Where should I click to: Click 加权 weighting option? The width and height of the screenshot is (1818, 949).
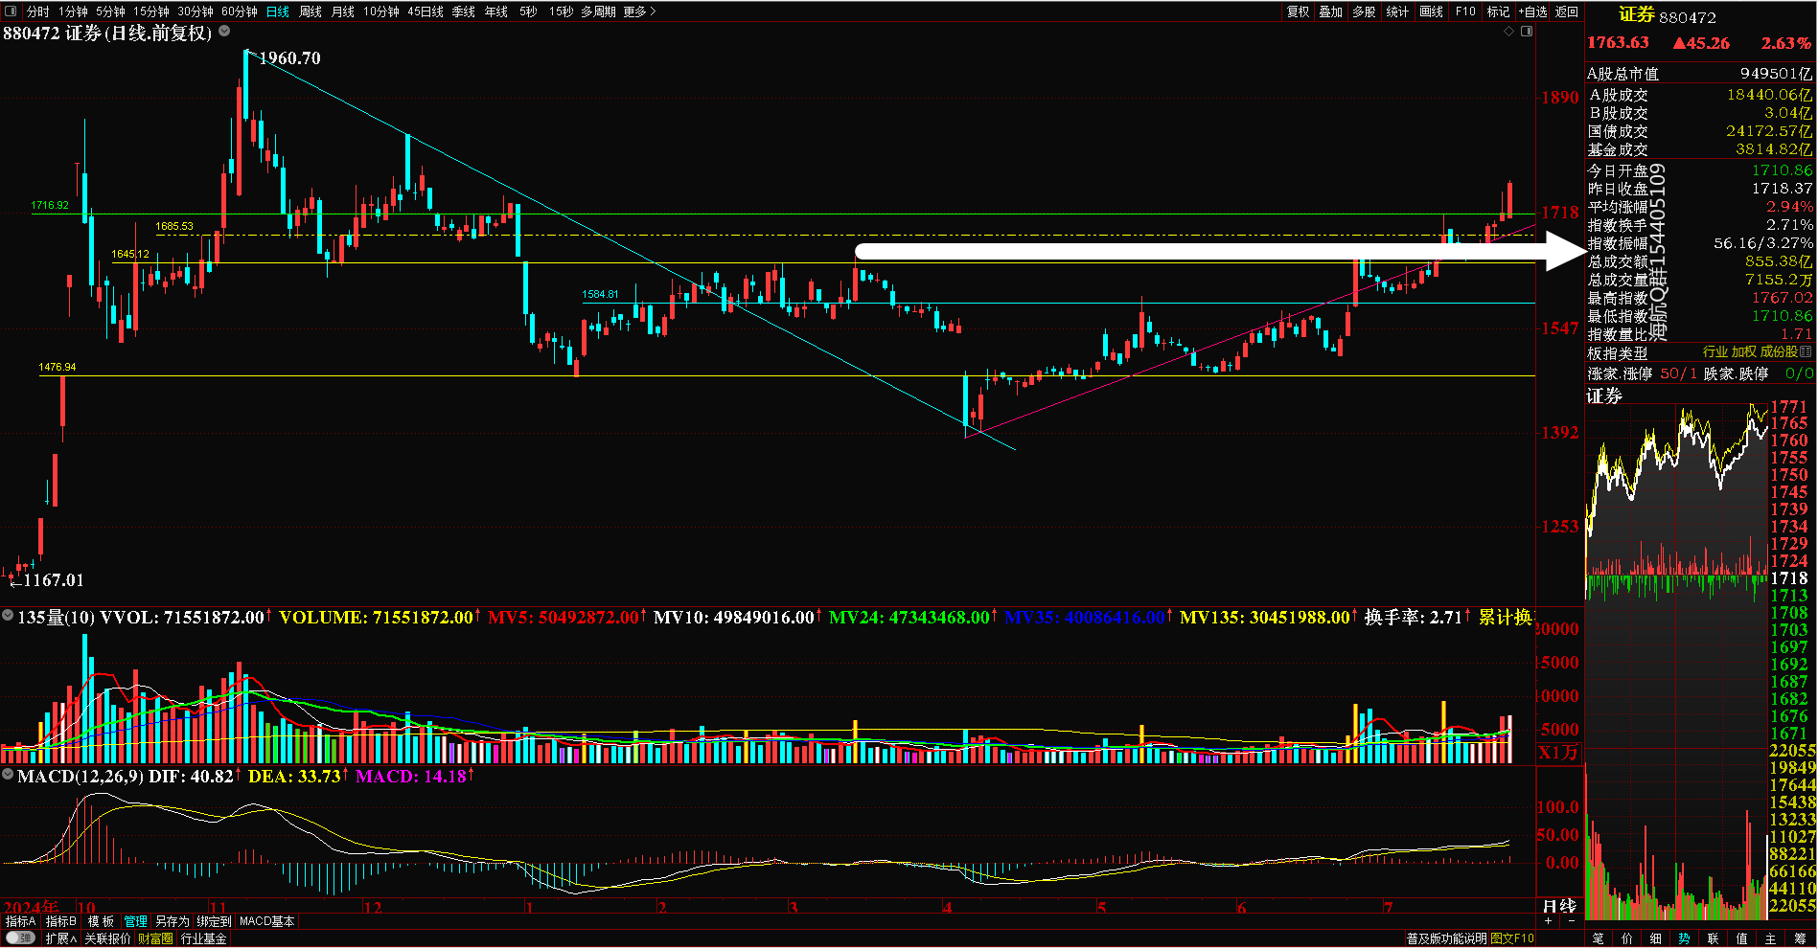pos(1744,352)
